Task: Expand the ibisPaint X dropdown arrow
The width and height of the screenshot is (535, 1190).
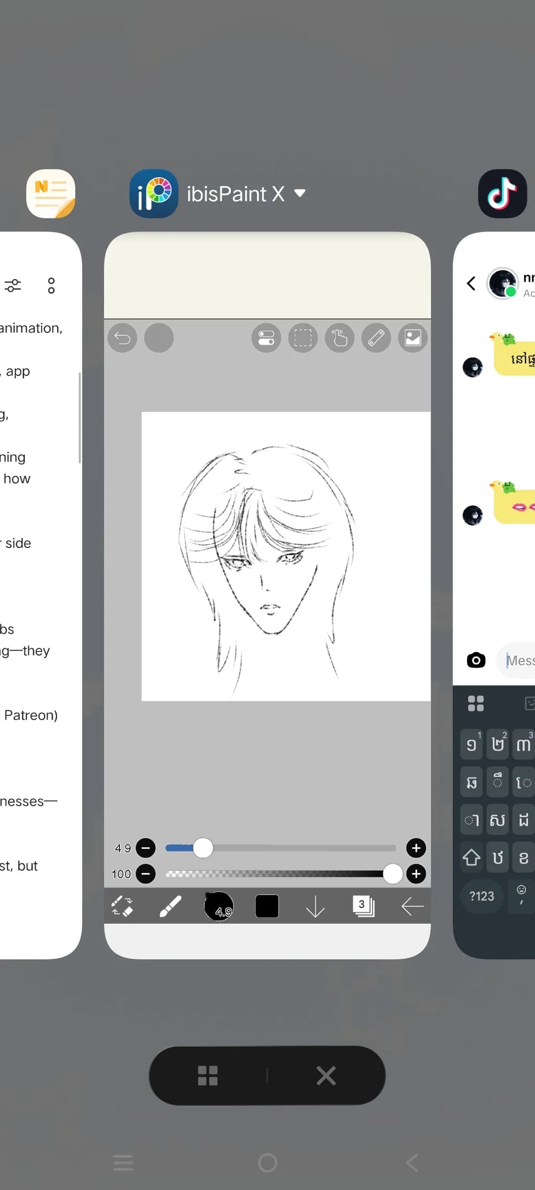Action: click(299, 193)
